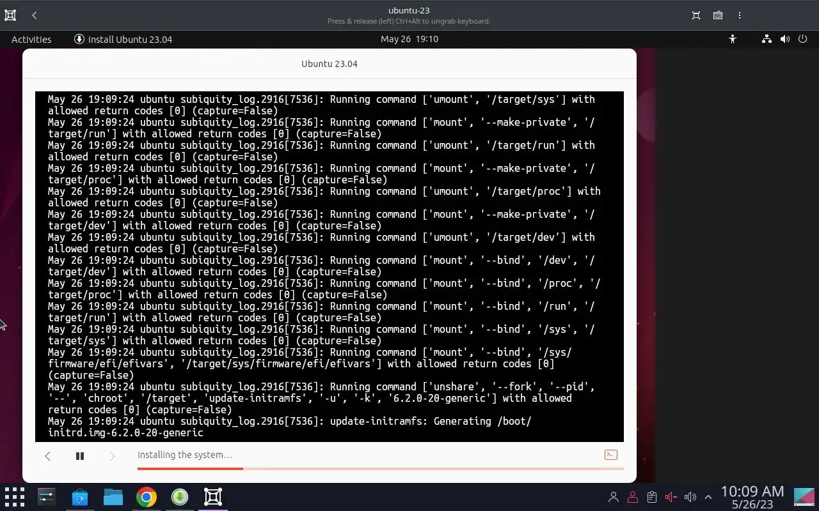Screen dimensions: 819x511
Task: Click the log line with ['umount', '/target/sys']
Action: (321, 100)
